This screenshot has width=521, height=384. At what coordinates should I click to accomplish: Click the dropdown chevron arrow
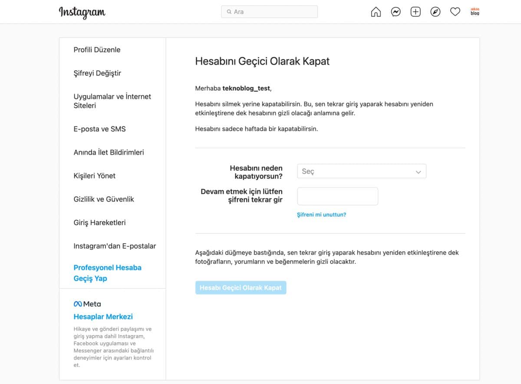click(x=419, y=172)
